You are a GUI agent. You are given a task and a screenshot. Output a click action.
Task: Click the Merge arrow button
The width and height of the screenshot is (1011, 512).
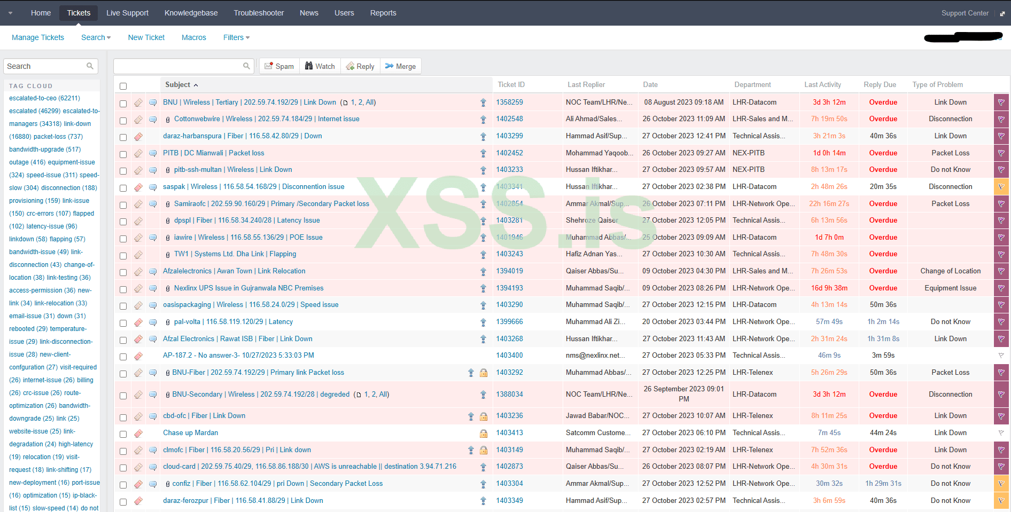(400, 66)
